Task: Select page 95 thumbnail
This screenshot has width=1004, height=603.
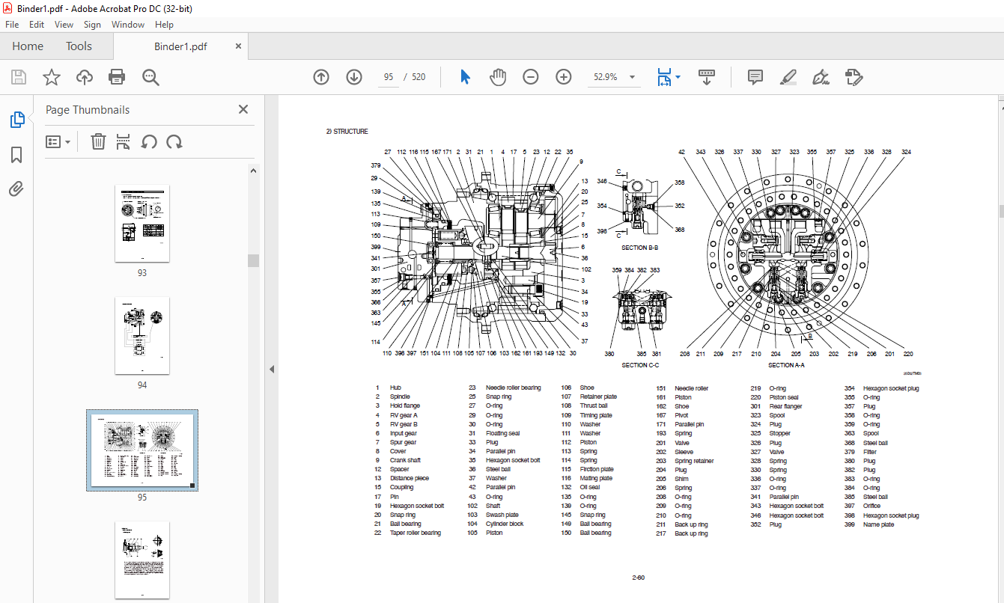Action: coord(142,450)
